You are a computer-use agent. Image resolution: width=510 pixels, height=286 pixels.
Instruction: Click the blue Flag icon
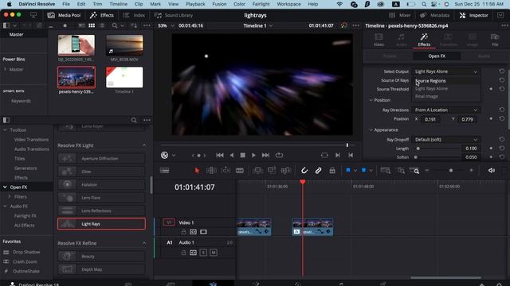coord(348,170)
